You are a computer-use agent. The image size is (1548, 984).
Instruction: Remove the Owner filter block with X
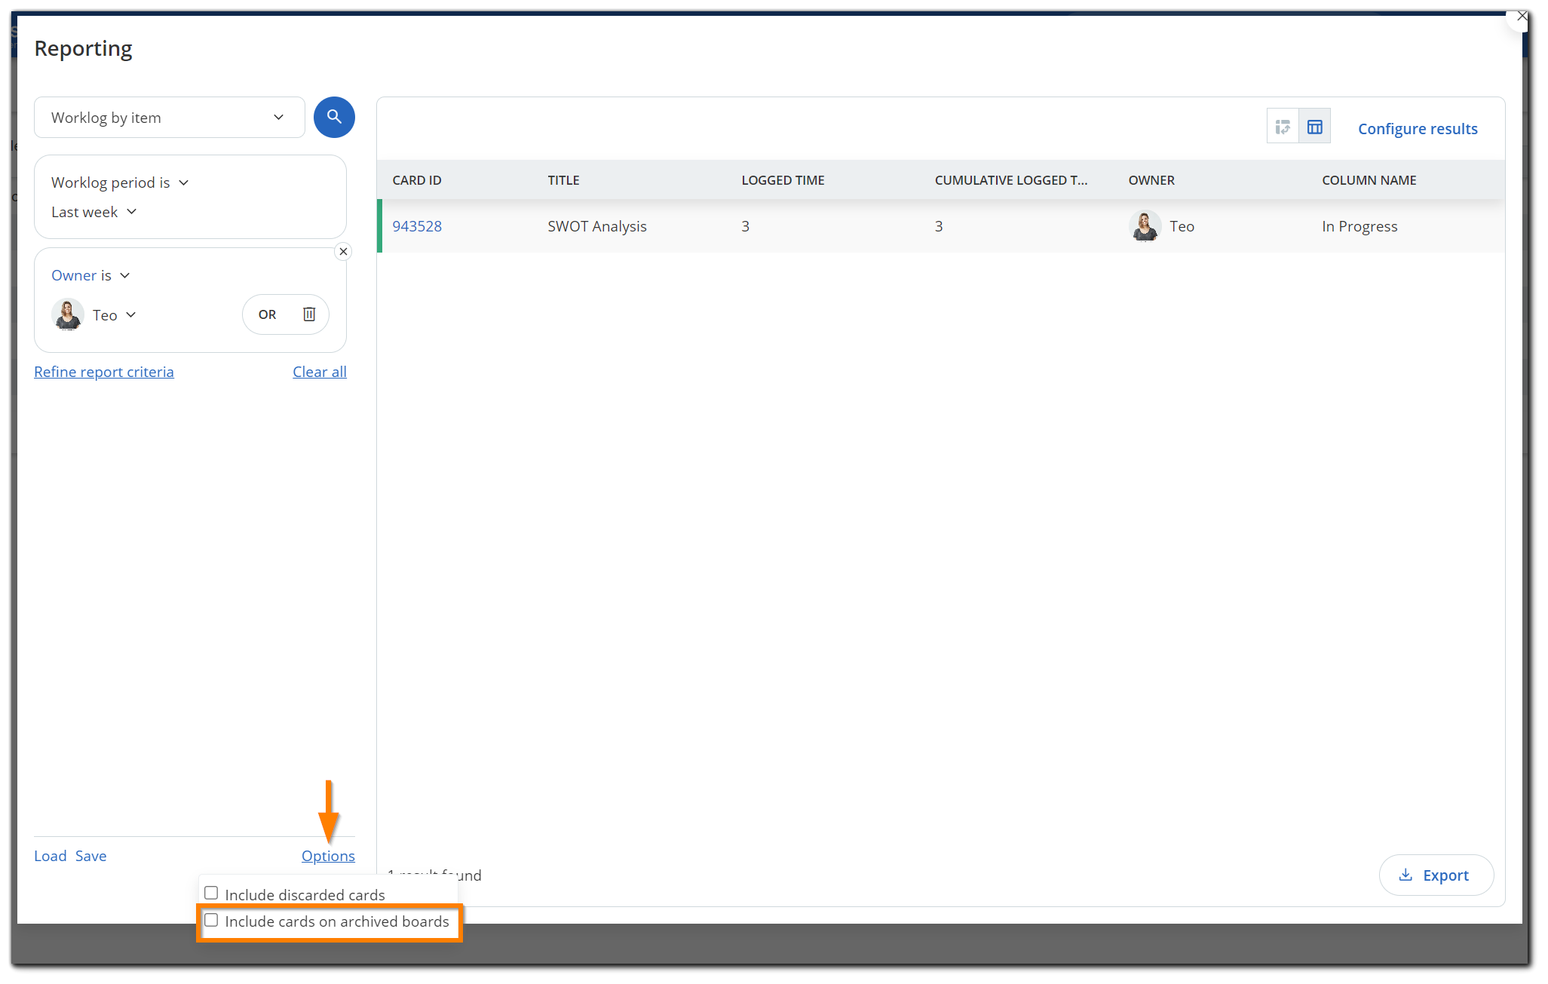pyautogui.click(x=343, y=252)
